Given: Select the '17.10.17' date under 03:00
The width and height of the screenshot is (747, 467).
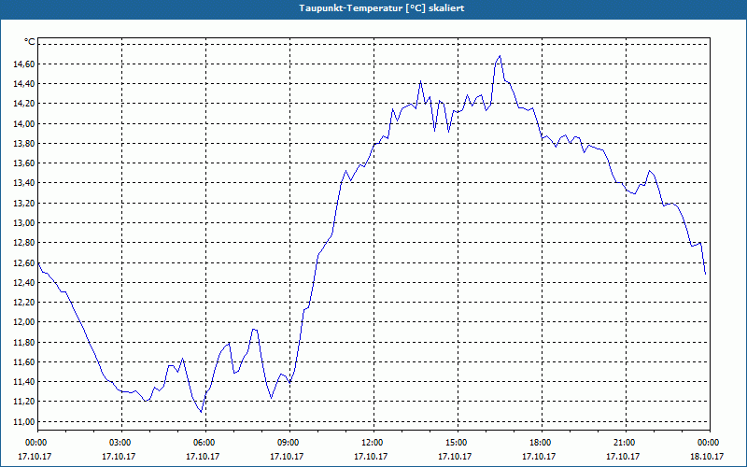Looking at the screenshot, I should [119, 456].
